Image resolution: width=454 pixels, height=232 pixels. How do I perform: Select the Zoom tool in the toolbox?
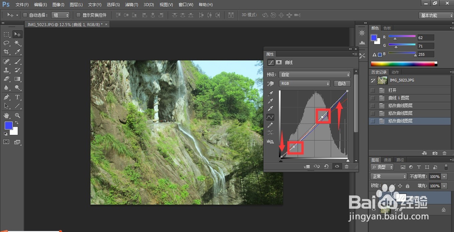[x=17, y=115]
